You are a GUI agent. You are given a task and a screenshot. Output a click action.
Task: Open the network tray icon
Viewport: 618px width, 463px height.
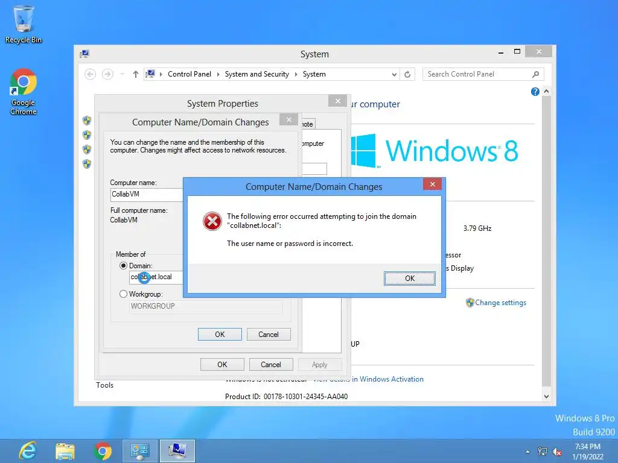tap(543, 452)
